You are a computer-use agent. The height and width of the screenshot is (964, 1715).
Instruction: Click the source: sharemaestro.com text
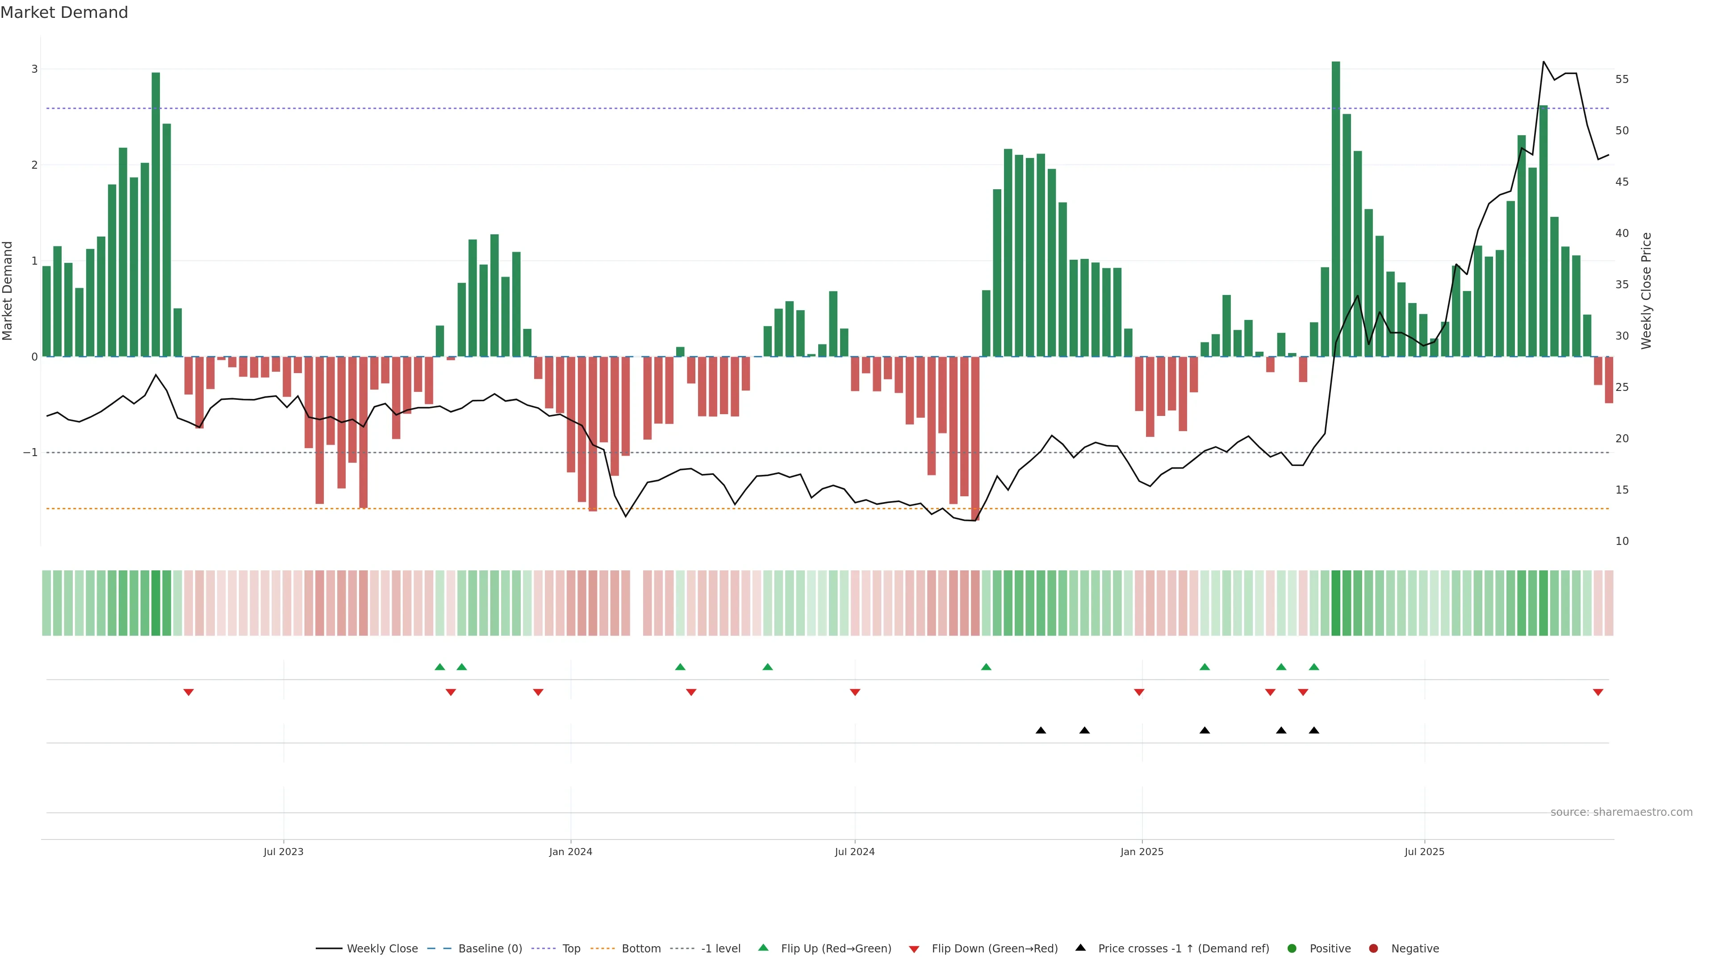tap(1621, 812)
